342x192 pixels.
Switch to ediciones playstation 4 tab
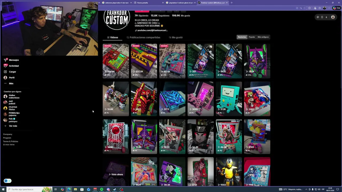(116, 3)
